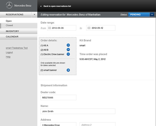Image resolution: width=156 pixels, height=126 pixels.
Task: Open the Inventory section
Action: click(12, 31)
